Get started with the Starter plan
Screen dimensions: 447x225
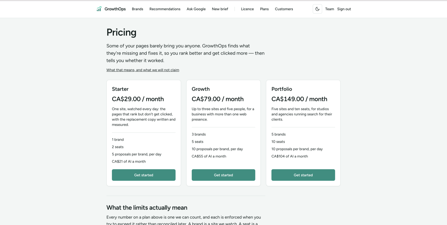[144, 175]
